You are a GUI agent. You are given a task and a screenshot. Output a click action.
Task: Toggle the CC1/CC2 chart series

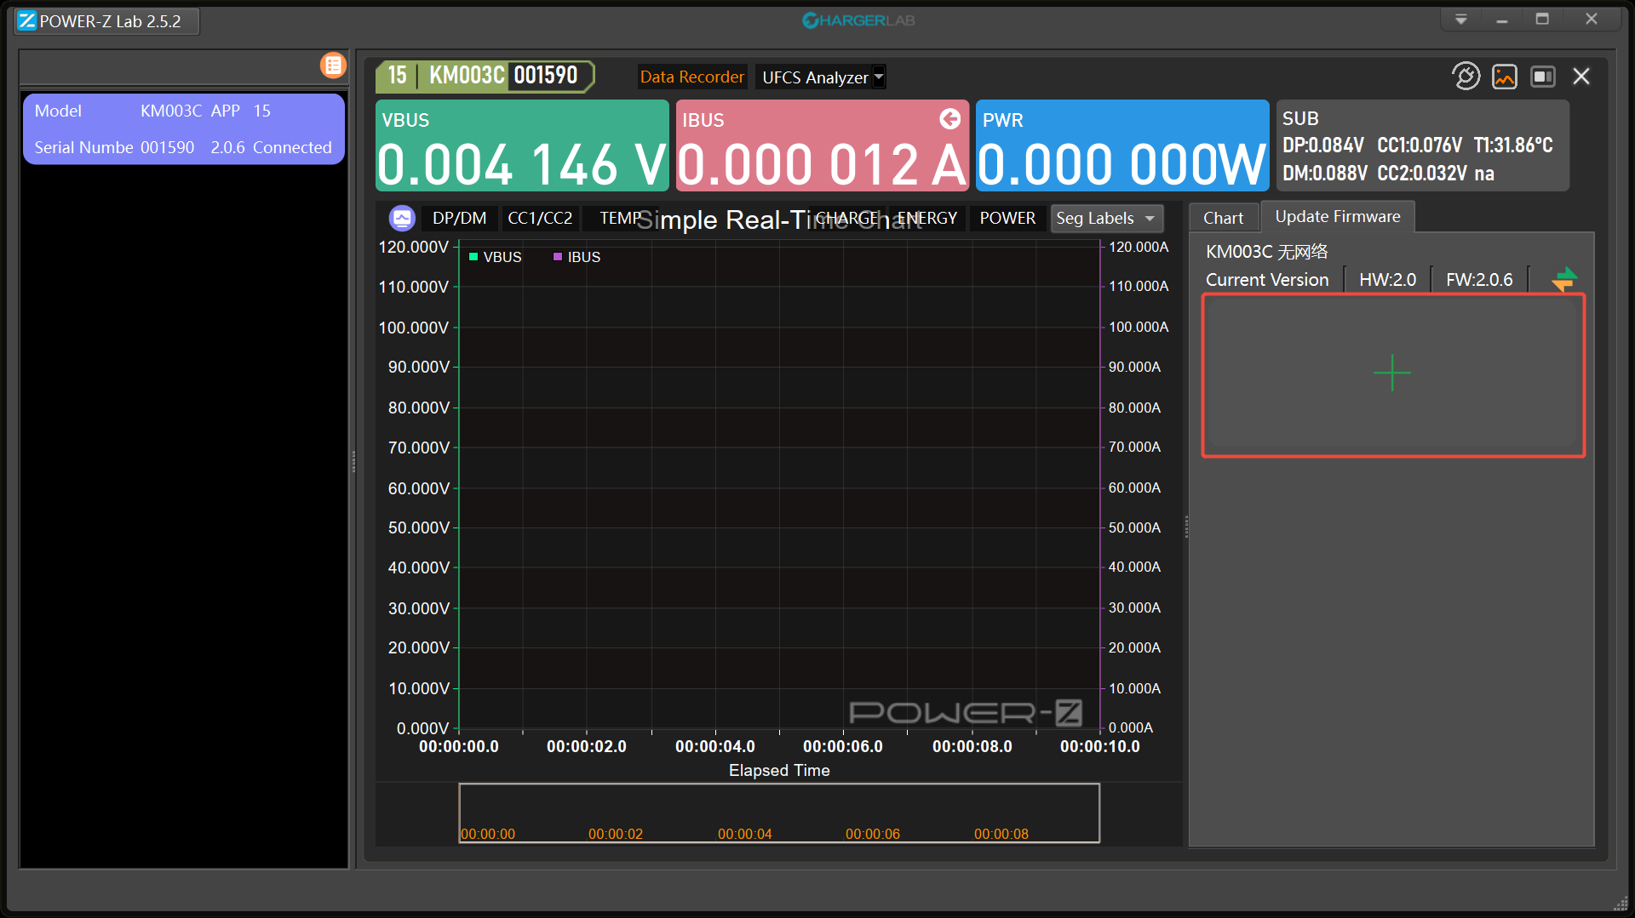click(x=540, y=219)
